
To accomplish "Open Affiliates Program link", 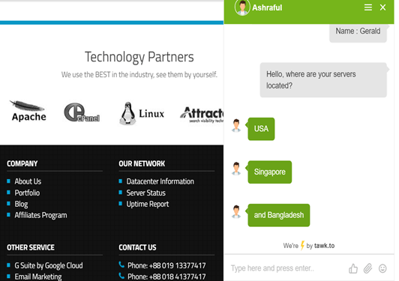I will click(x=40, y=215).
